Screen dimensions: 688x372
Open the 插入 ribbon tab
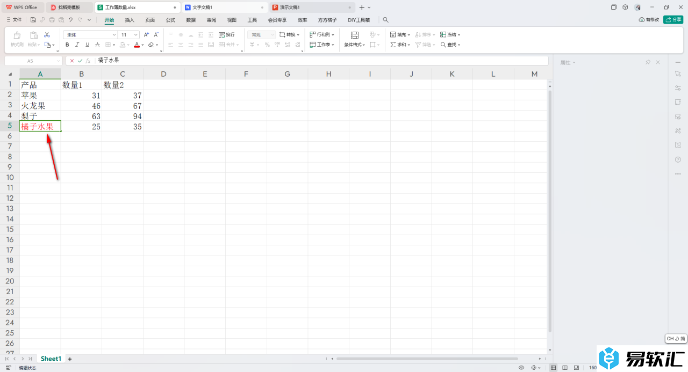(130, 20)
